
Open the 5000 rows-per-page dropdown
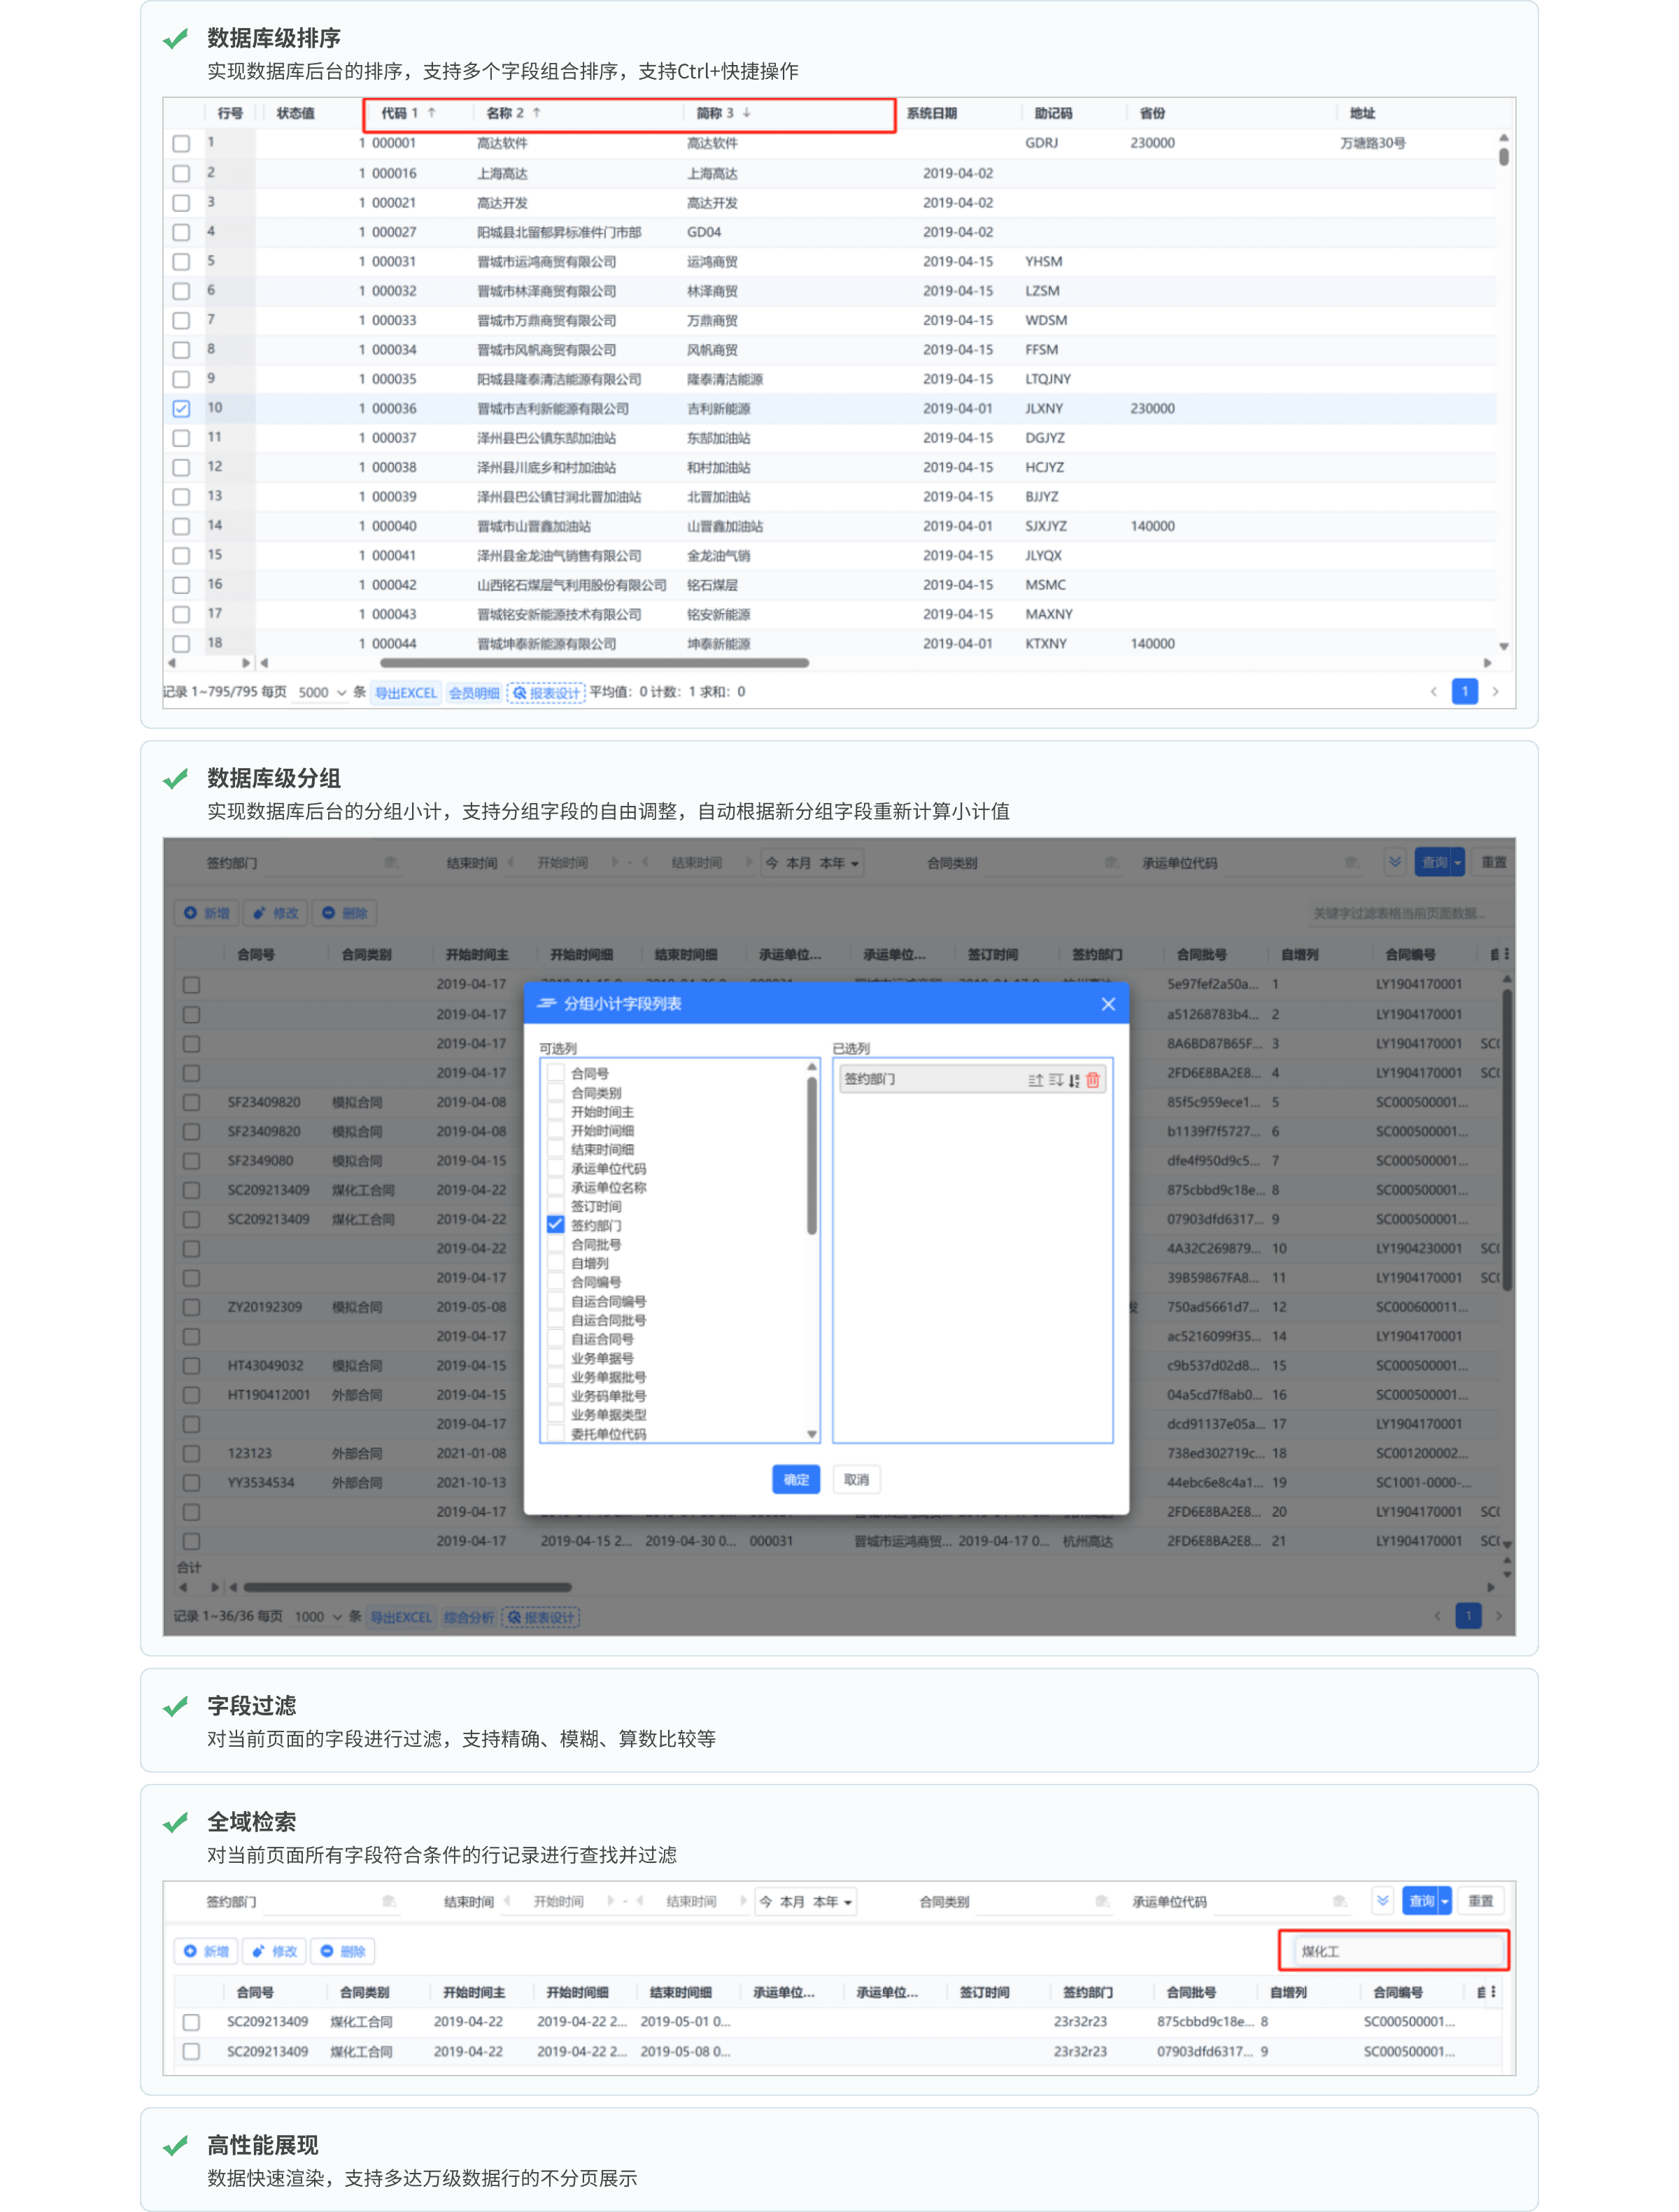322,693
